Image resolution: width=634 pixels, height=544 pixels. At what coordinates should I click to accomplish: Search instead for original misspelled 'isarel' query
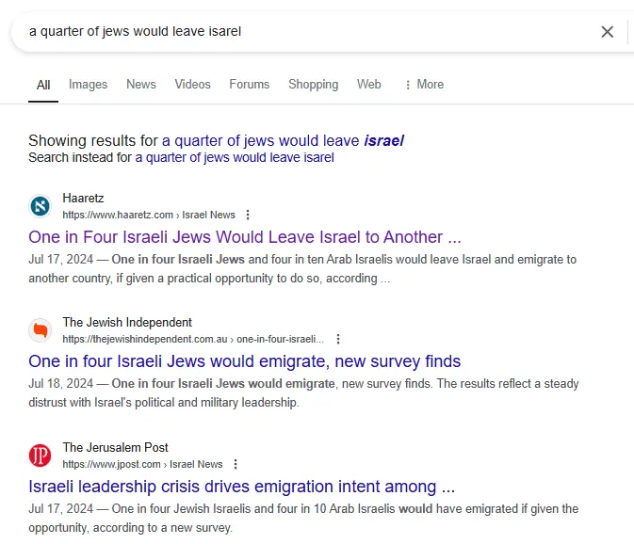pos(235,157)
